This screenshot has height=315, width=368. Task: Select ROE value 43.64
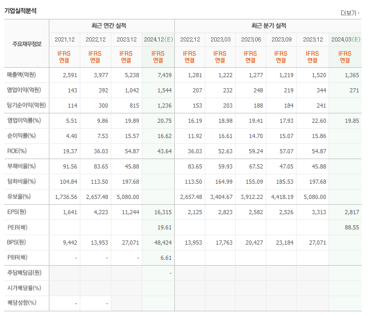(x=164, y=152)
